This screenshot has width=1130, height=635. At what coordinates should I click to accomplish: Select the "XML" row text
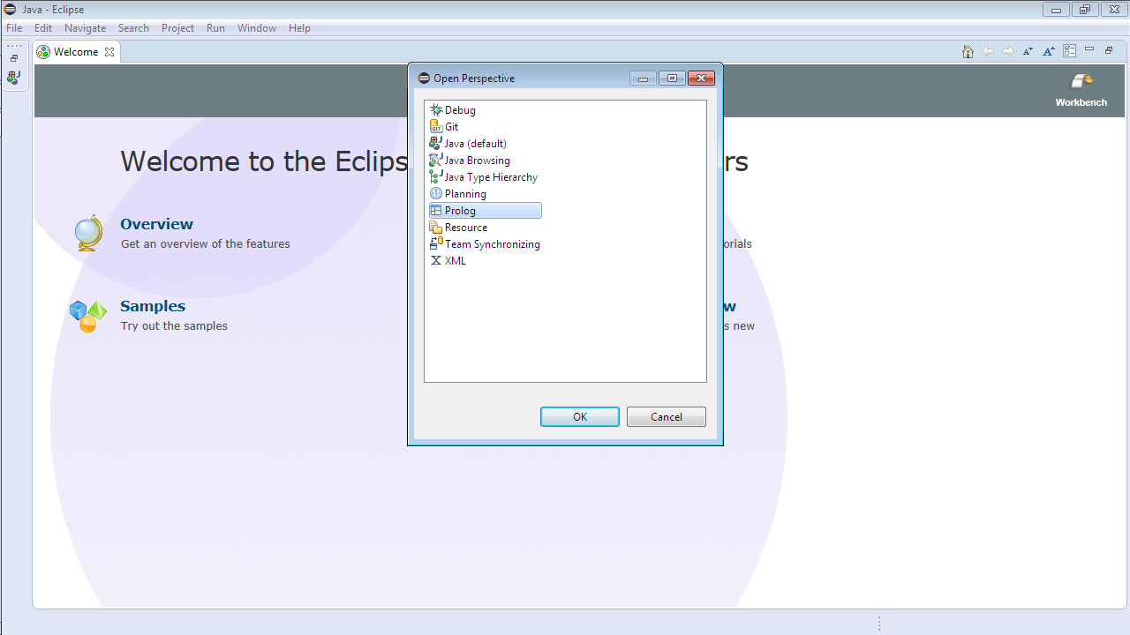click(x=456, y=261)
